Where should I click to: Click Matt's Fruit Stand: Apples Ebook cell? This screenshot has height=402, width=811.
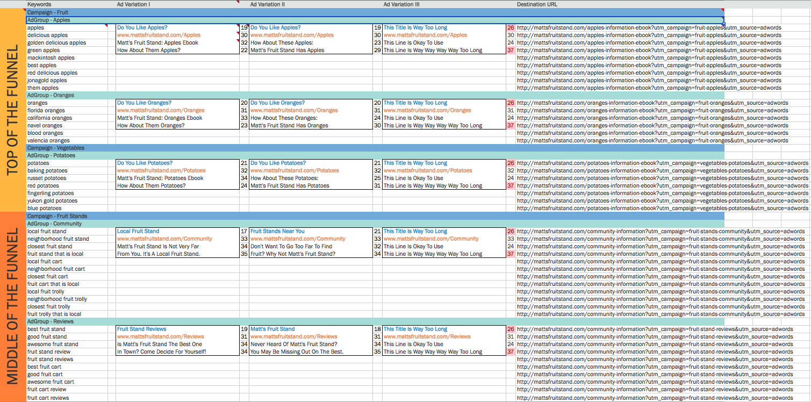(177, 42)
